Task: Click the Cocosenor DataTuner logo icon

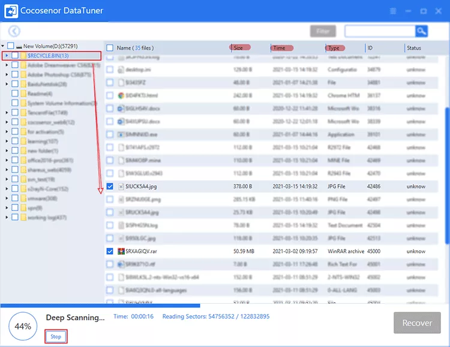Action: [11, 11]
